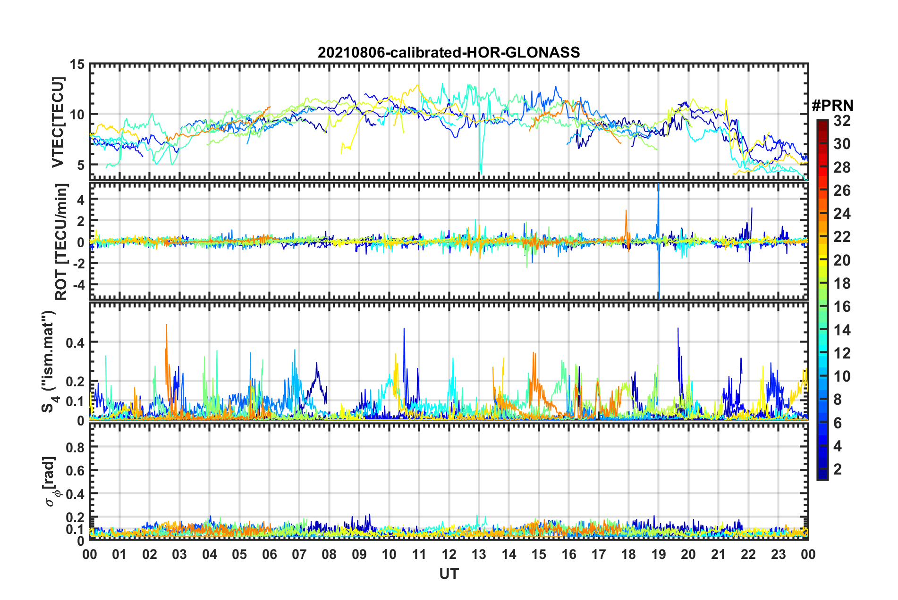
Task: Select the leftmost 00 hour tick label
Action: point(90,554)
